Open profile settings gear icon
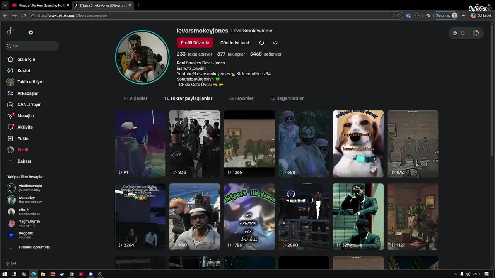The height and width of the screenshot is (278, 495). pos(262,43)
